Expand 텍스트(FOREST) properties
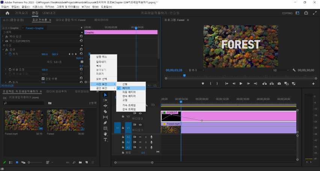Screen dimensions: 320x171 pos(3,41)
